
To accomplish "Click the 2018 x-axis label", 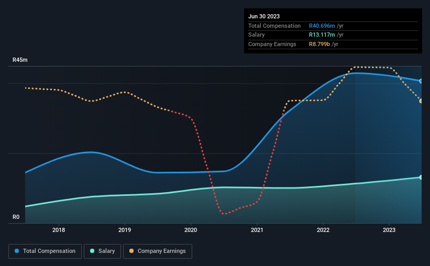I will point(59,230).
